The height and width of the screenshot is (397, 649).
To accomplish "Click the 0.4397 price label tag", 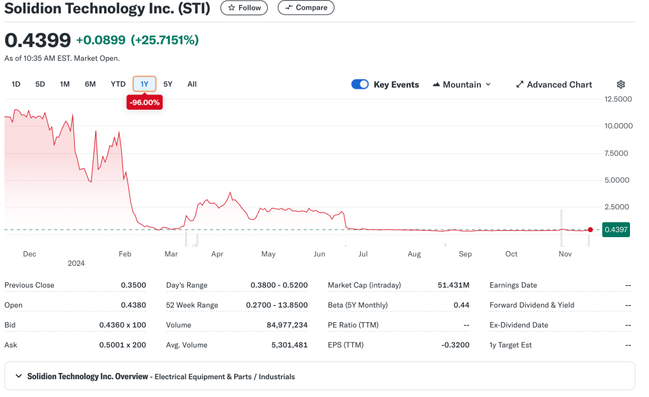I will click(615, 230).
